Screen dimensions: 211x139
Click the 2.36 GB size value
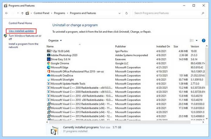tap(183, 55)
